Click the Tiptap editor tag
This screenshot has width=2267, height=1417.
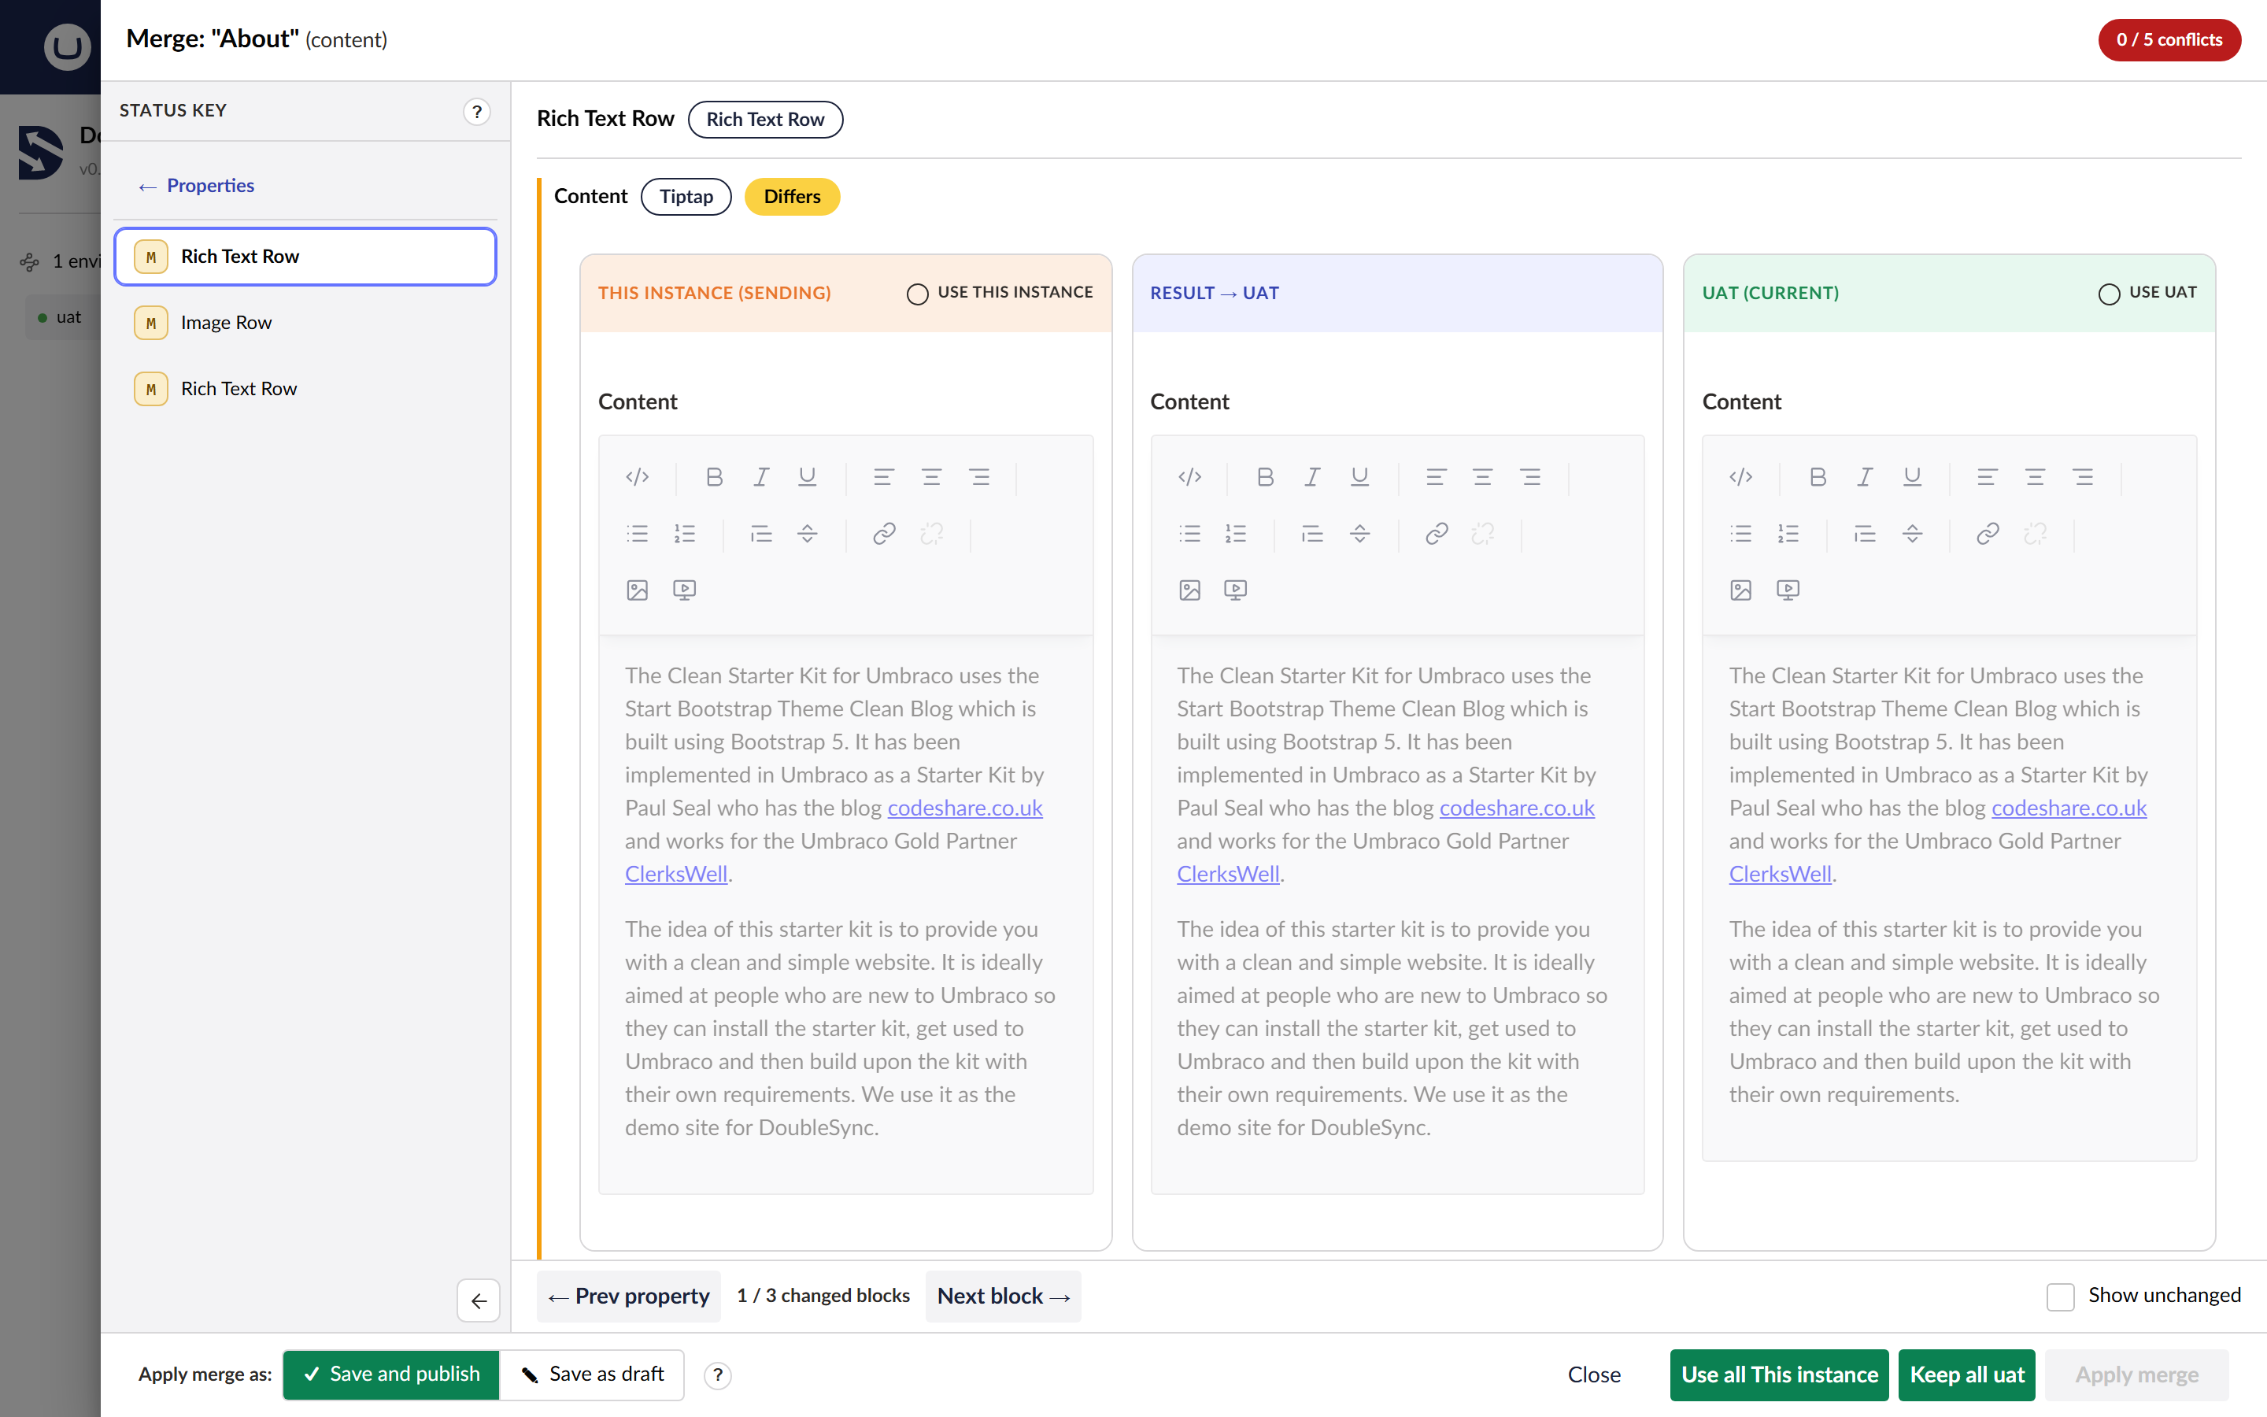click(686, 196)
